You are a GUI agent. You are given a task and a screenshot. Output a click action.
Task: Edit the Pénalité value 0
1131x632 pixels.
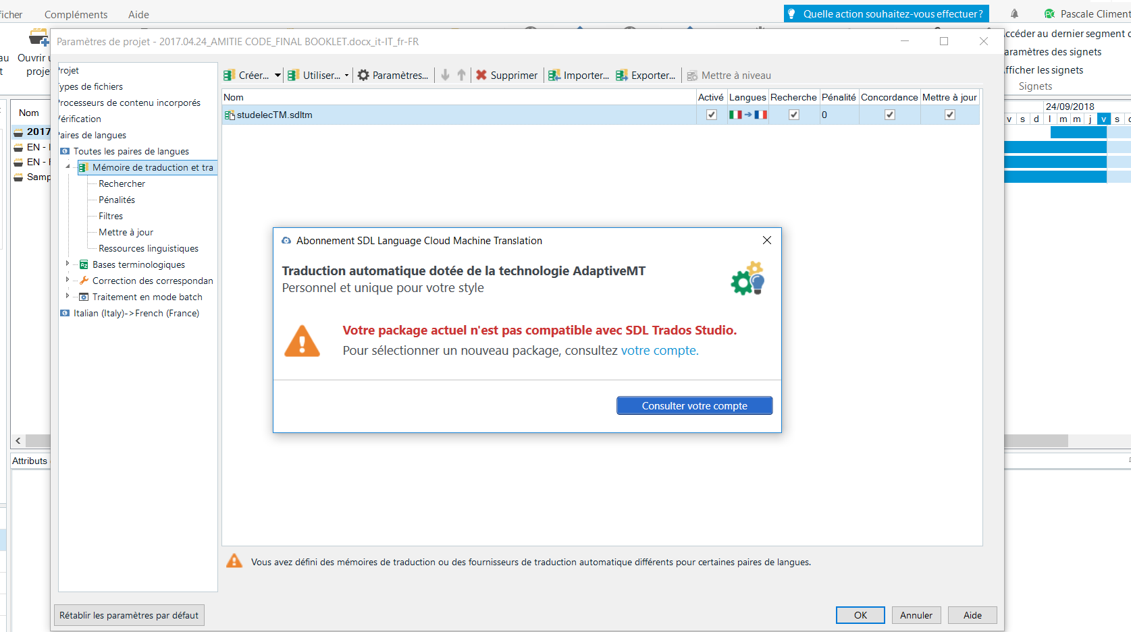point(839,115)
